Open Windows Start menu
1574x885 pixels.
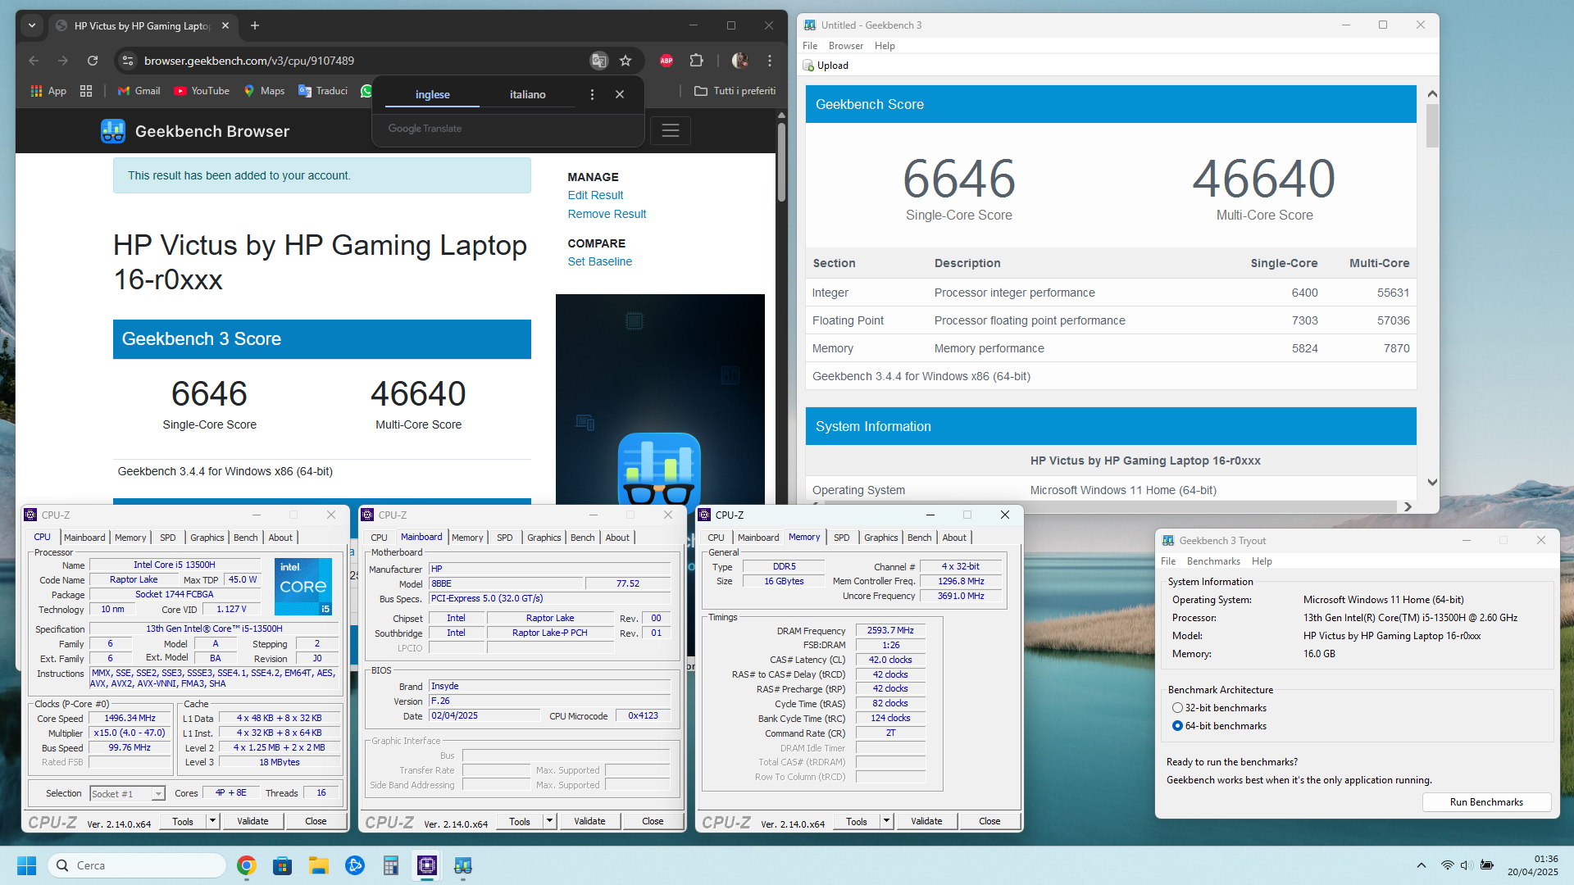(x=27, y=865)
